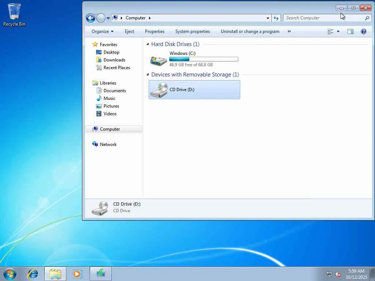Open the Music library
This screenshot has height=281, width=375.
click(109, 98)
